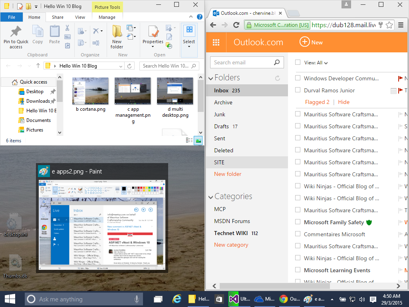409x307 pixels.
Task: Open Task View from the taskbar
Action: click(158, 299)
